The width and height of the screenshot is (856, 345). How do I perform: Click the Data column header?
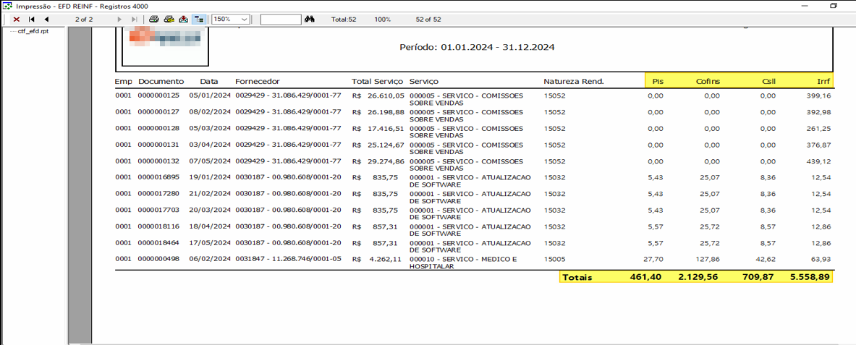[x=208, y=81]
